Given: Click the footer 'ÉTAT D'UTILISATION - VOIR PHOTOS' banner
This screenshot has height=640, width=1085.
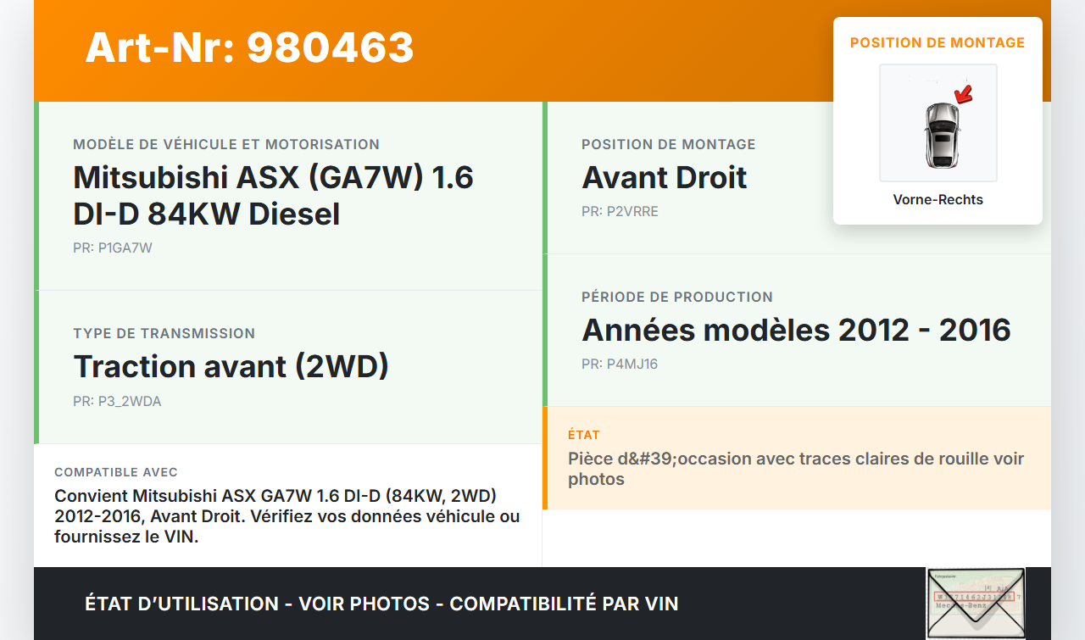Looking at the screenshot, I should (x=381, y=604).
